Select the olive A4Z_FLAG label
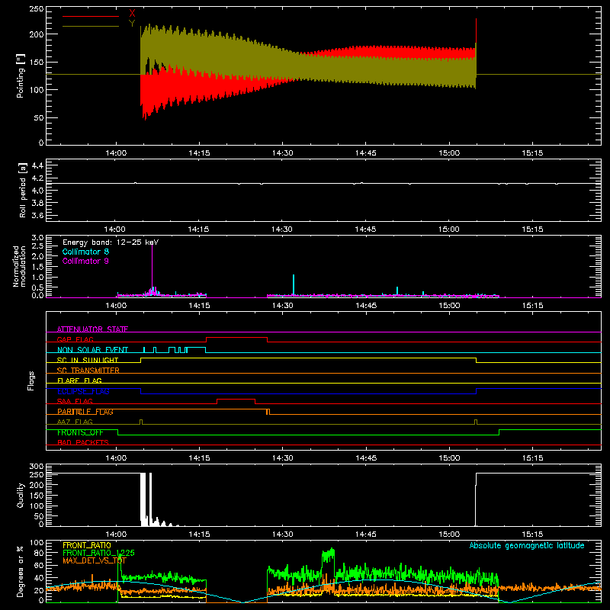This screenshot has width=610, height=610. (x=75, y=422)
